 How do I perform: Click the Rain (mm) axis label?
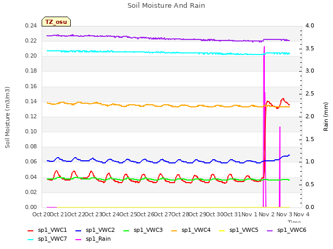[x=326, y=117]
